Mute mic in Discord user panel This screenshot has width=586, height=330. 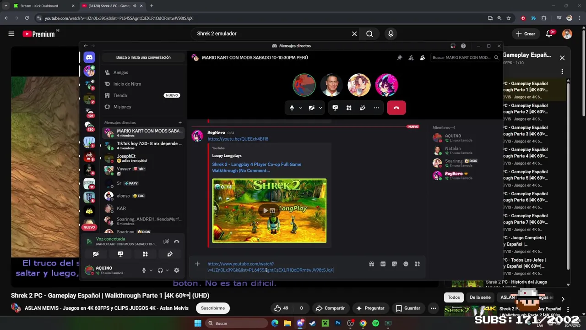coord(144,270)
